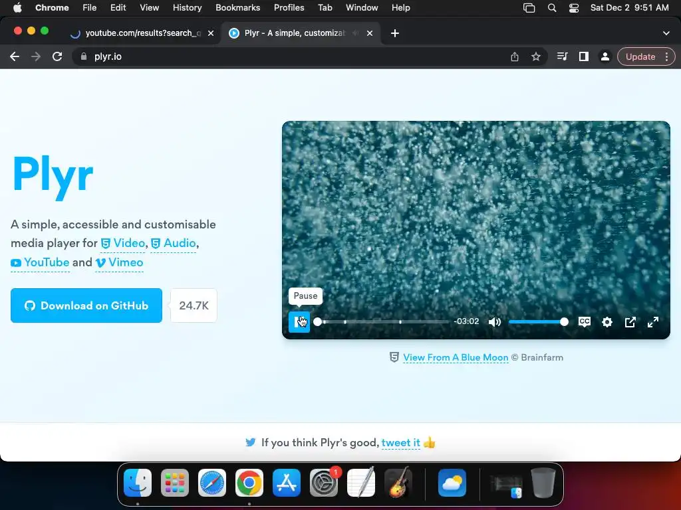Open Launchpad from the dock
681x510 pixels.
pos(175,483)
